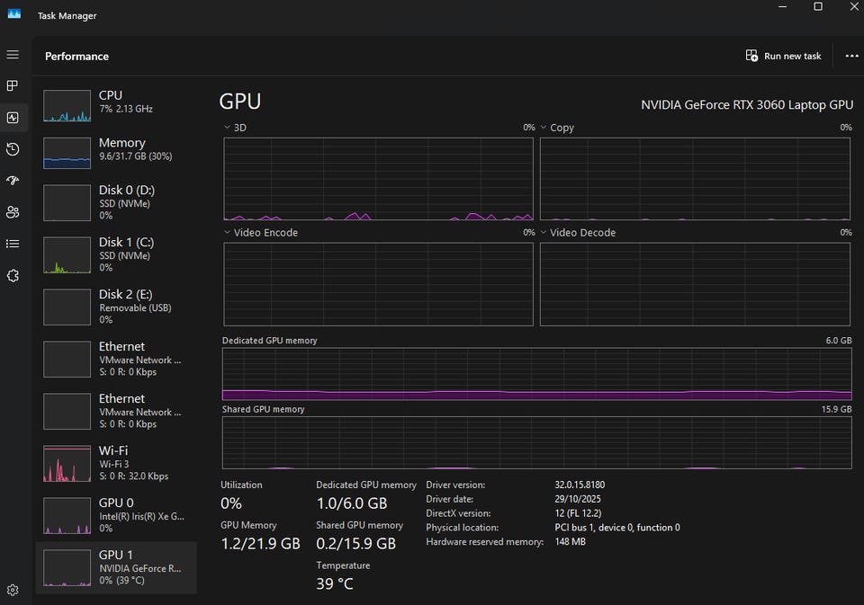Open the App history page icon

point(13,149)
